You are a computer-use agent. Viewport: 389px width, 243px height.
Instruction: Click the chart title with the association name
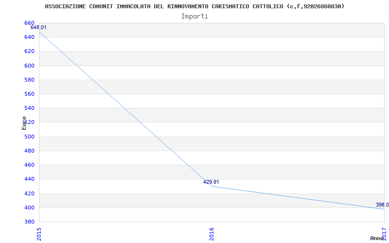[194, 6]
